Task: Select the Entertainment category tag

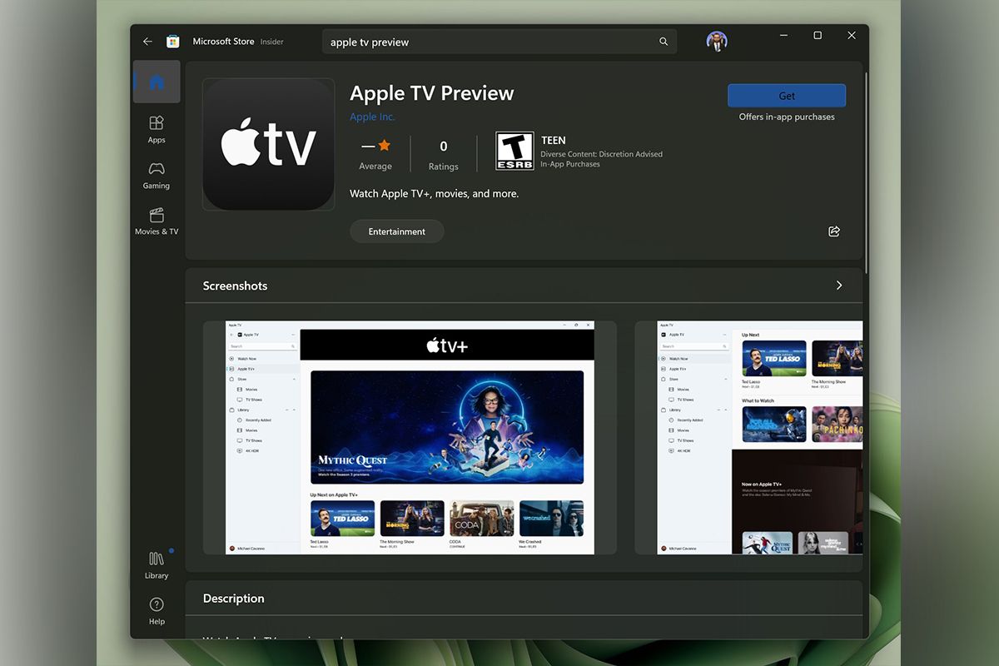Action: (397, 231)
